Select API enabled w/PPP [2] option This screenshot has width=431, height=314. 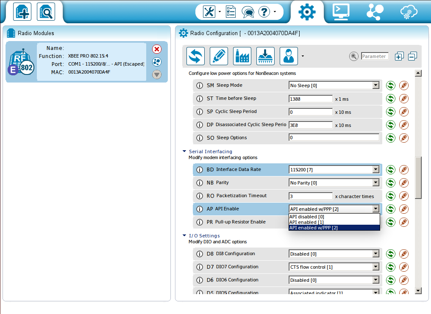(x=334, y=228)
